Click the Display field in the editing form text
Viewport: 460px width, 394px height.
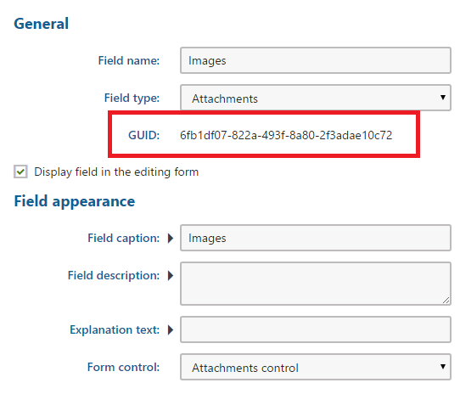tap(116, 172)
